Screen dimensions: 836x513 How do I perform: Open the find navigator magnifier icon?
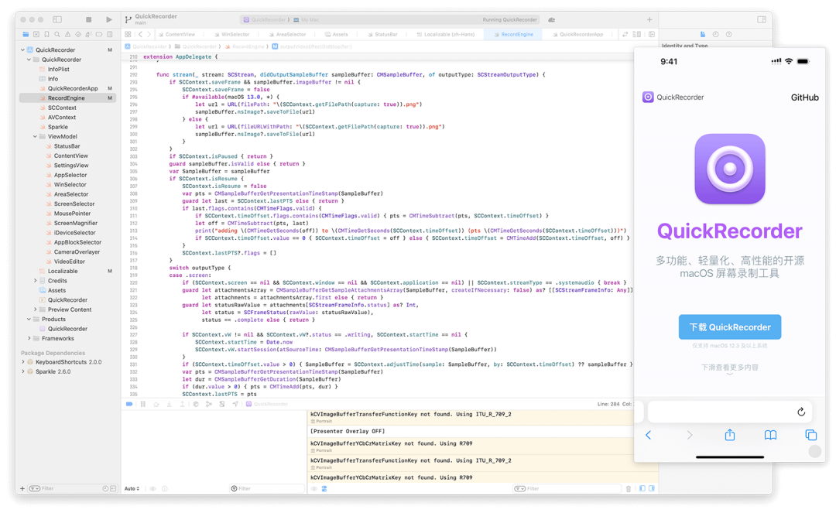57,34
